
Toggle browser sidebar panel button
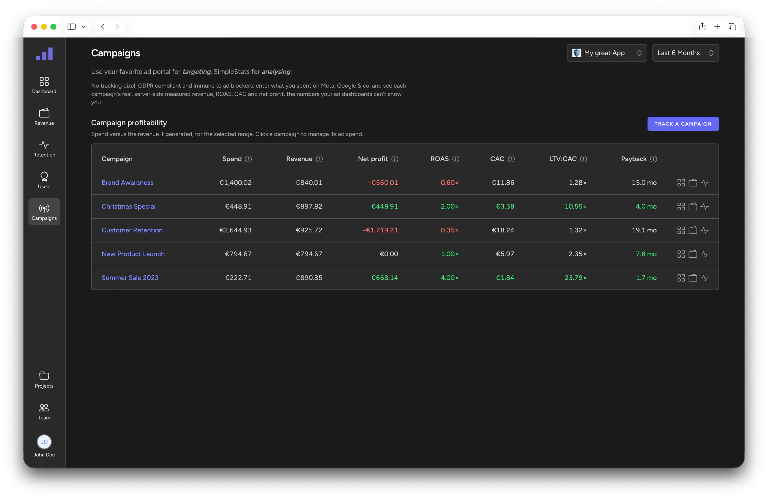(x=72, y=27)
